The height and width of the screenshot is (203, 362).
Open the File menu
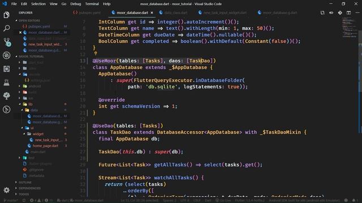[14, 4]
